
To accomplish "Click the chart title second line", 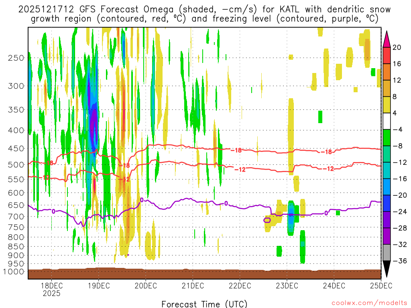I will point(204,19).
